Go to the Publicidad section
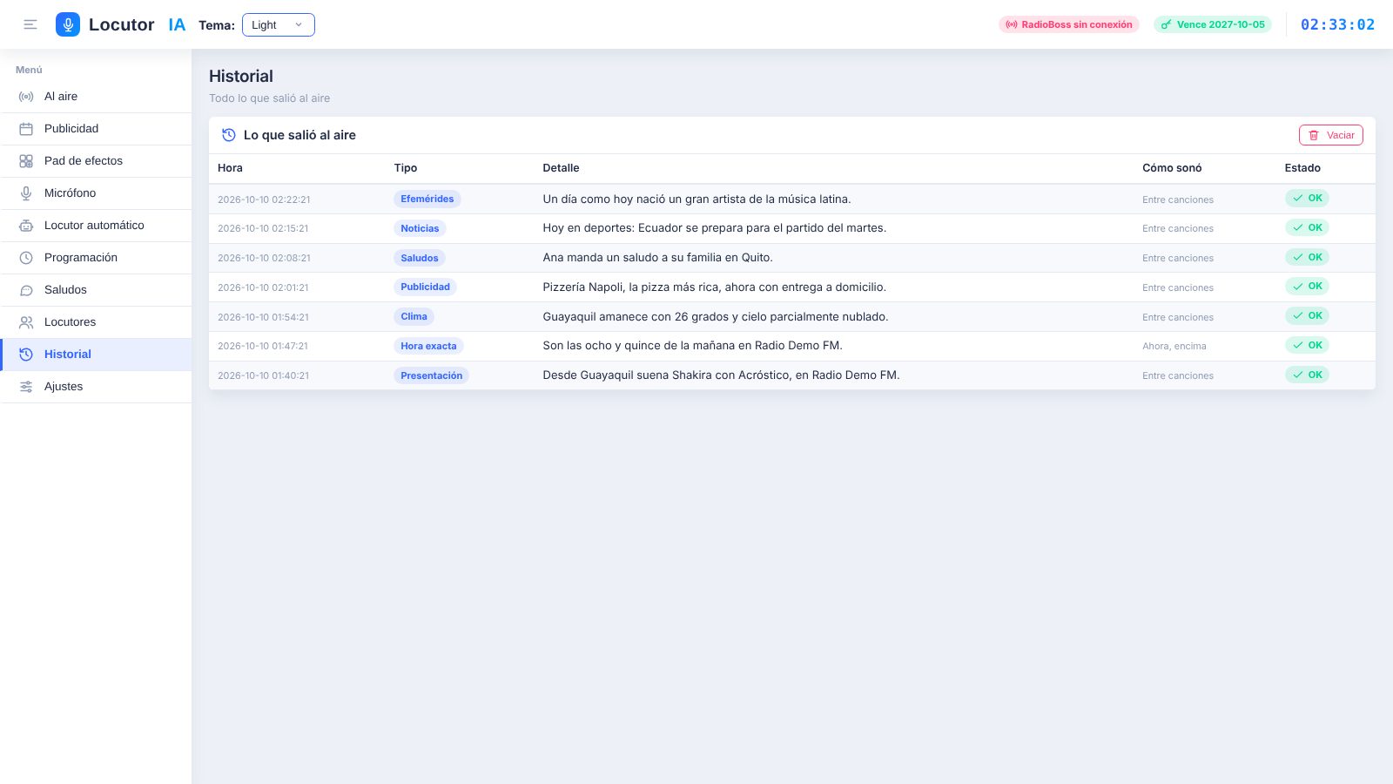The width and height of the screenshot is (1393, 784). (x=96, y=129)
